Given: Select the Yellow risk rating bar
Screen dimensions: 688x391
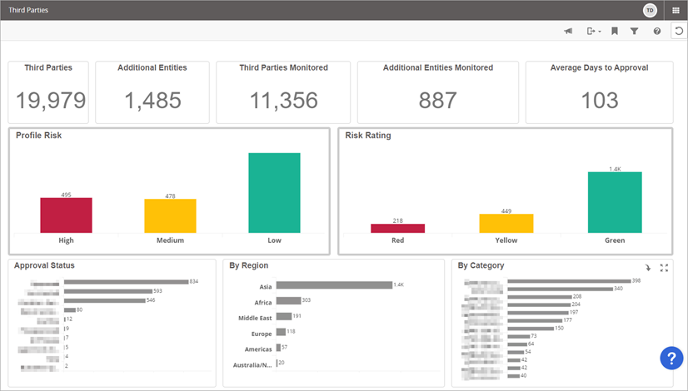Looking at the screenshot, I should click(506, 223).
